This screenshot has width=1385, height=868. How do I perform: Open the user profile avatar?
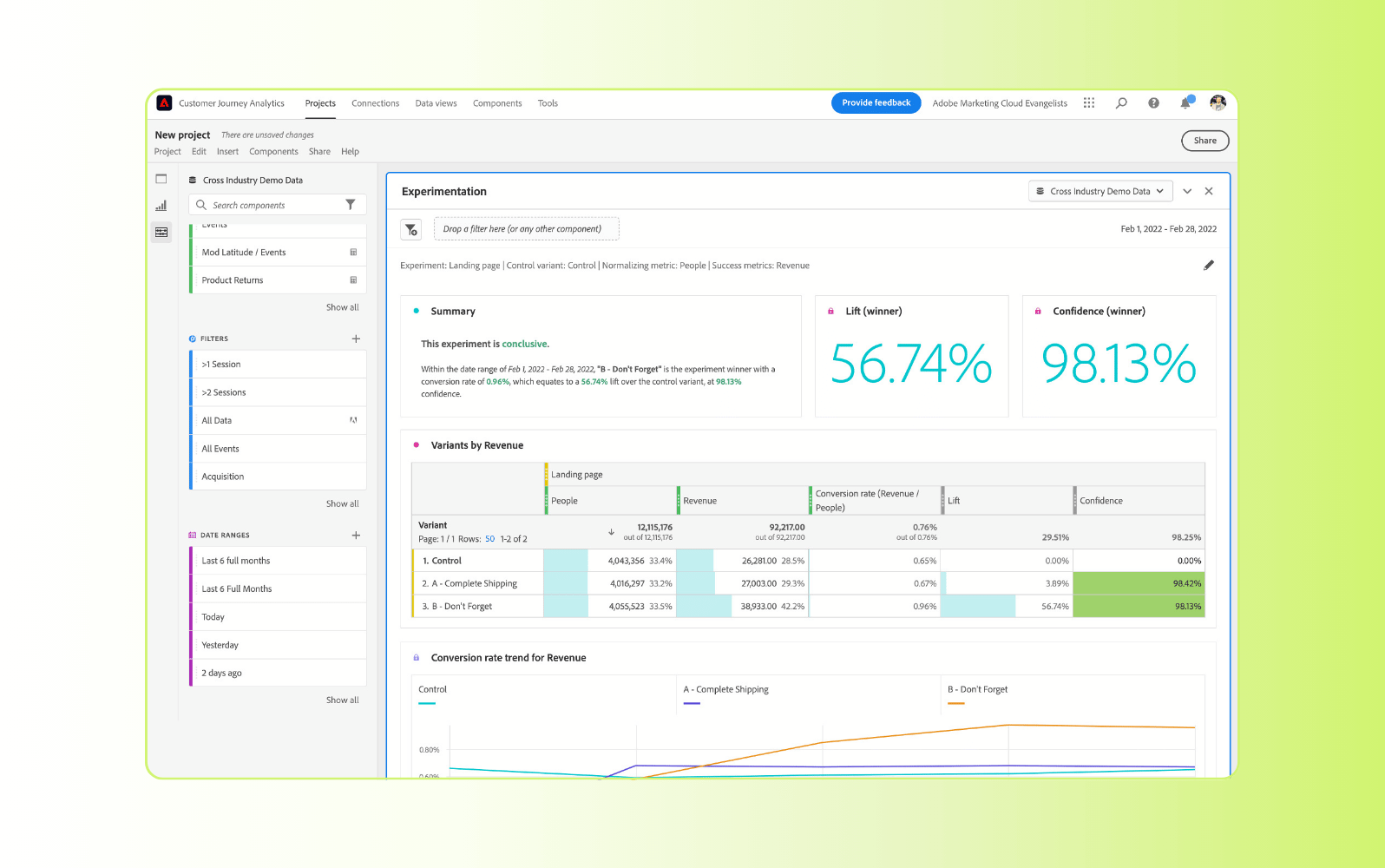pos(1218,102)
